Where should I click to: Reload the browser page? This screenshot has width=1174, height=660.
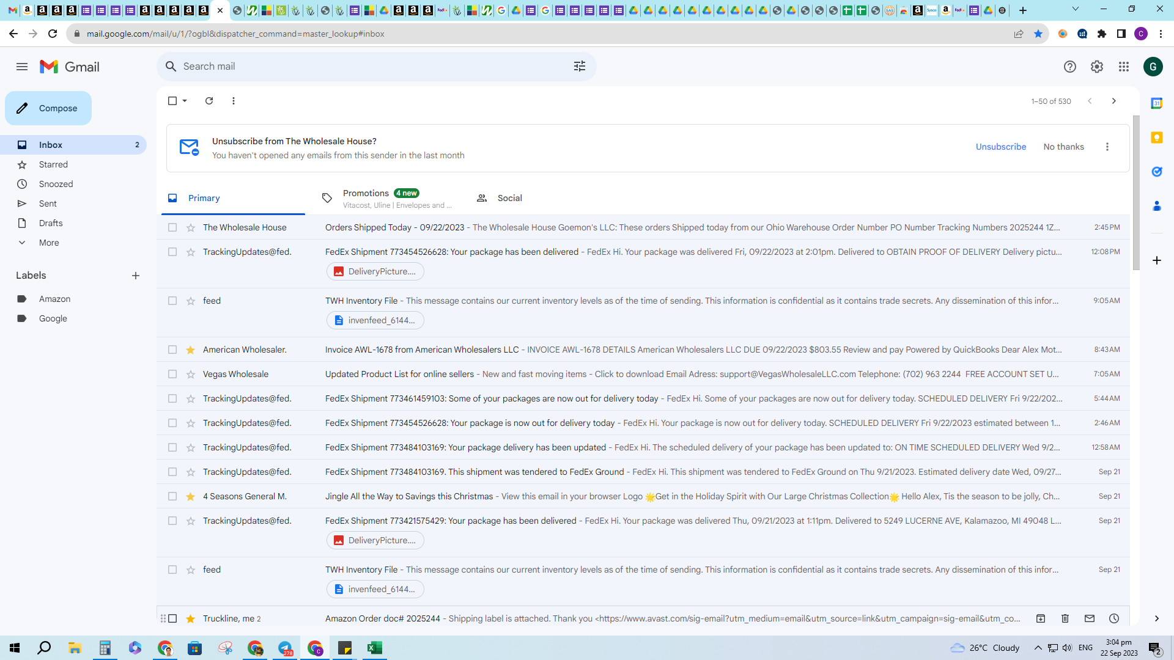click(x=53, y=34)
